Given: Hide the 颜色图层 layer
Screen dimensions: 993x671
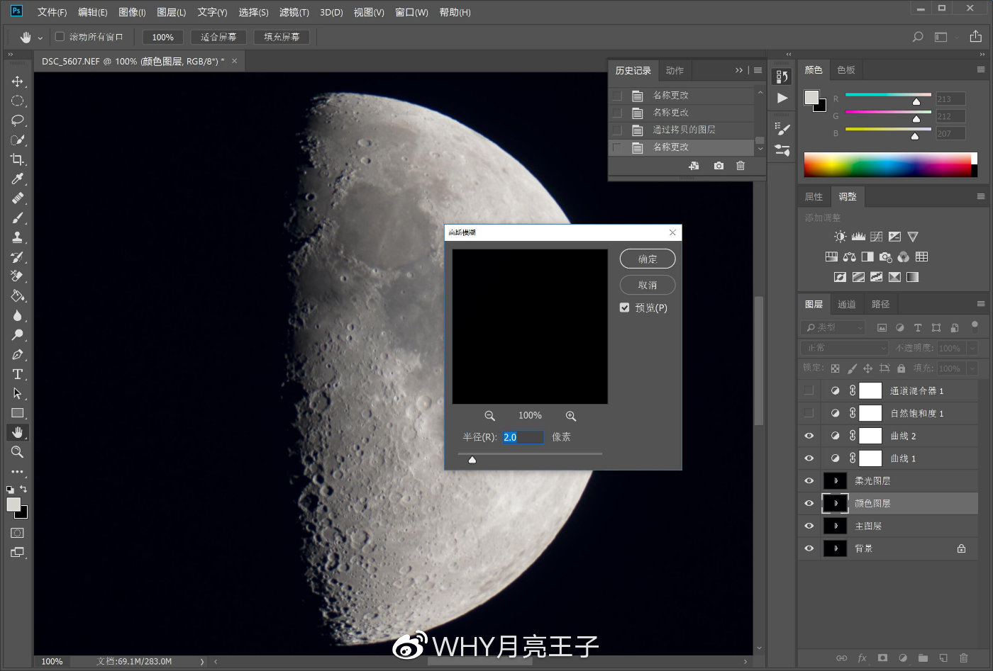Looking at the screenshot, I should point(809,503).
